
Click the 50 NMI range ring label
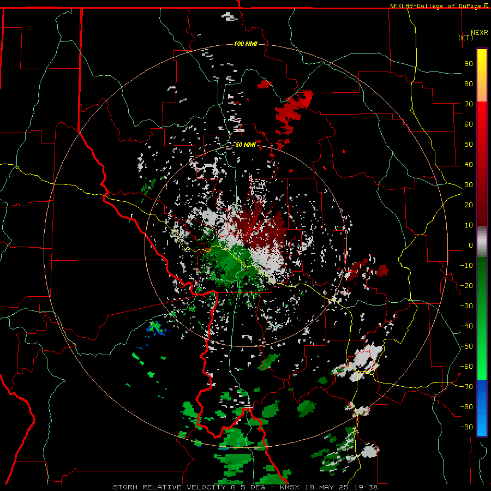[245, 145]
